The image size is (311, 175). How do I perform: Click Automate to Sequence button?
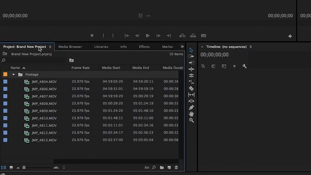pyautogui.click(x=147, y=168)
